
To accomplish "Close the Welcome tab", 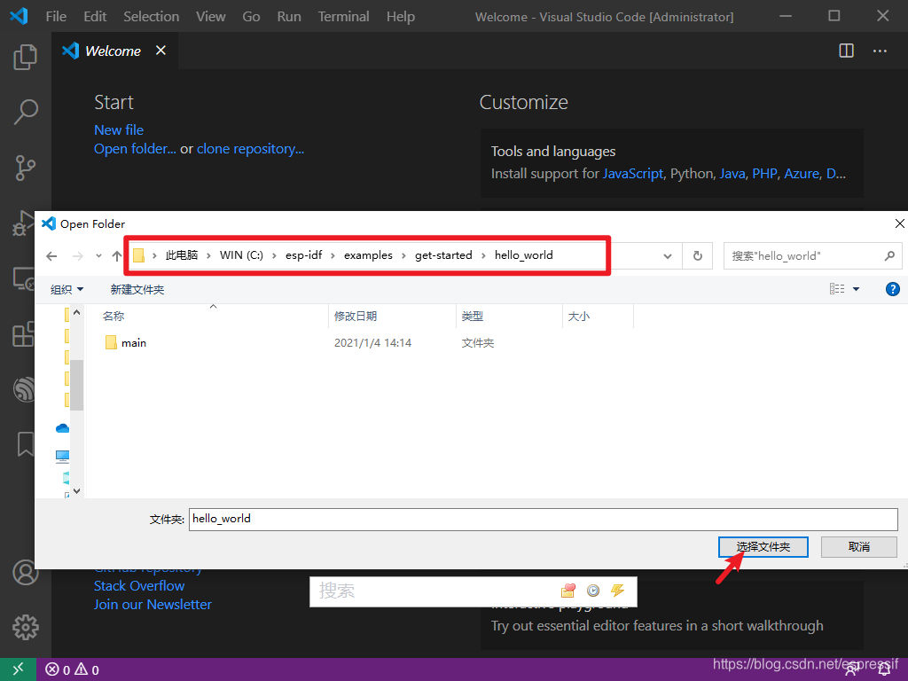I will tap(161, 51).
